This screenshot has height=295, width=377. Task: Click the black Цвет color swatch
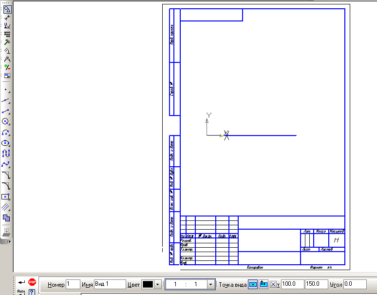pyautogui.click(x=148, y=284)
